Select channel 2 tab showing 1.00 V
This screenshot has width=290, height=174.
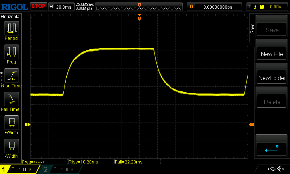(x=60, y=169)
